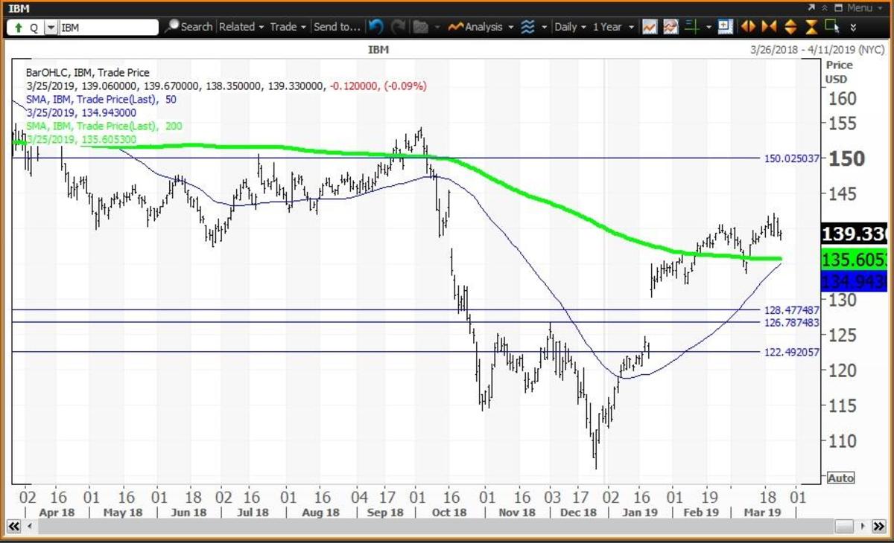This screenshot has width=894, height=543.
Task: Click the 150.025037 horizontal level label
Action: (791, 158)
